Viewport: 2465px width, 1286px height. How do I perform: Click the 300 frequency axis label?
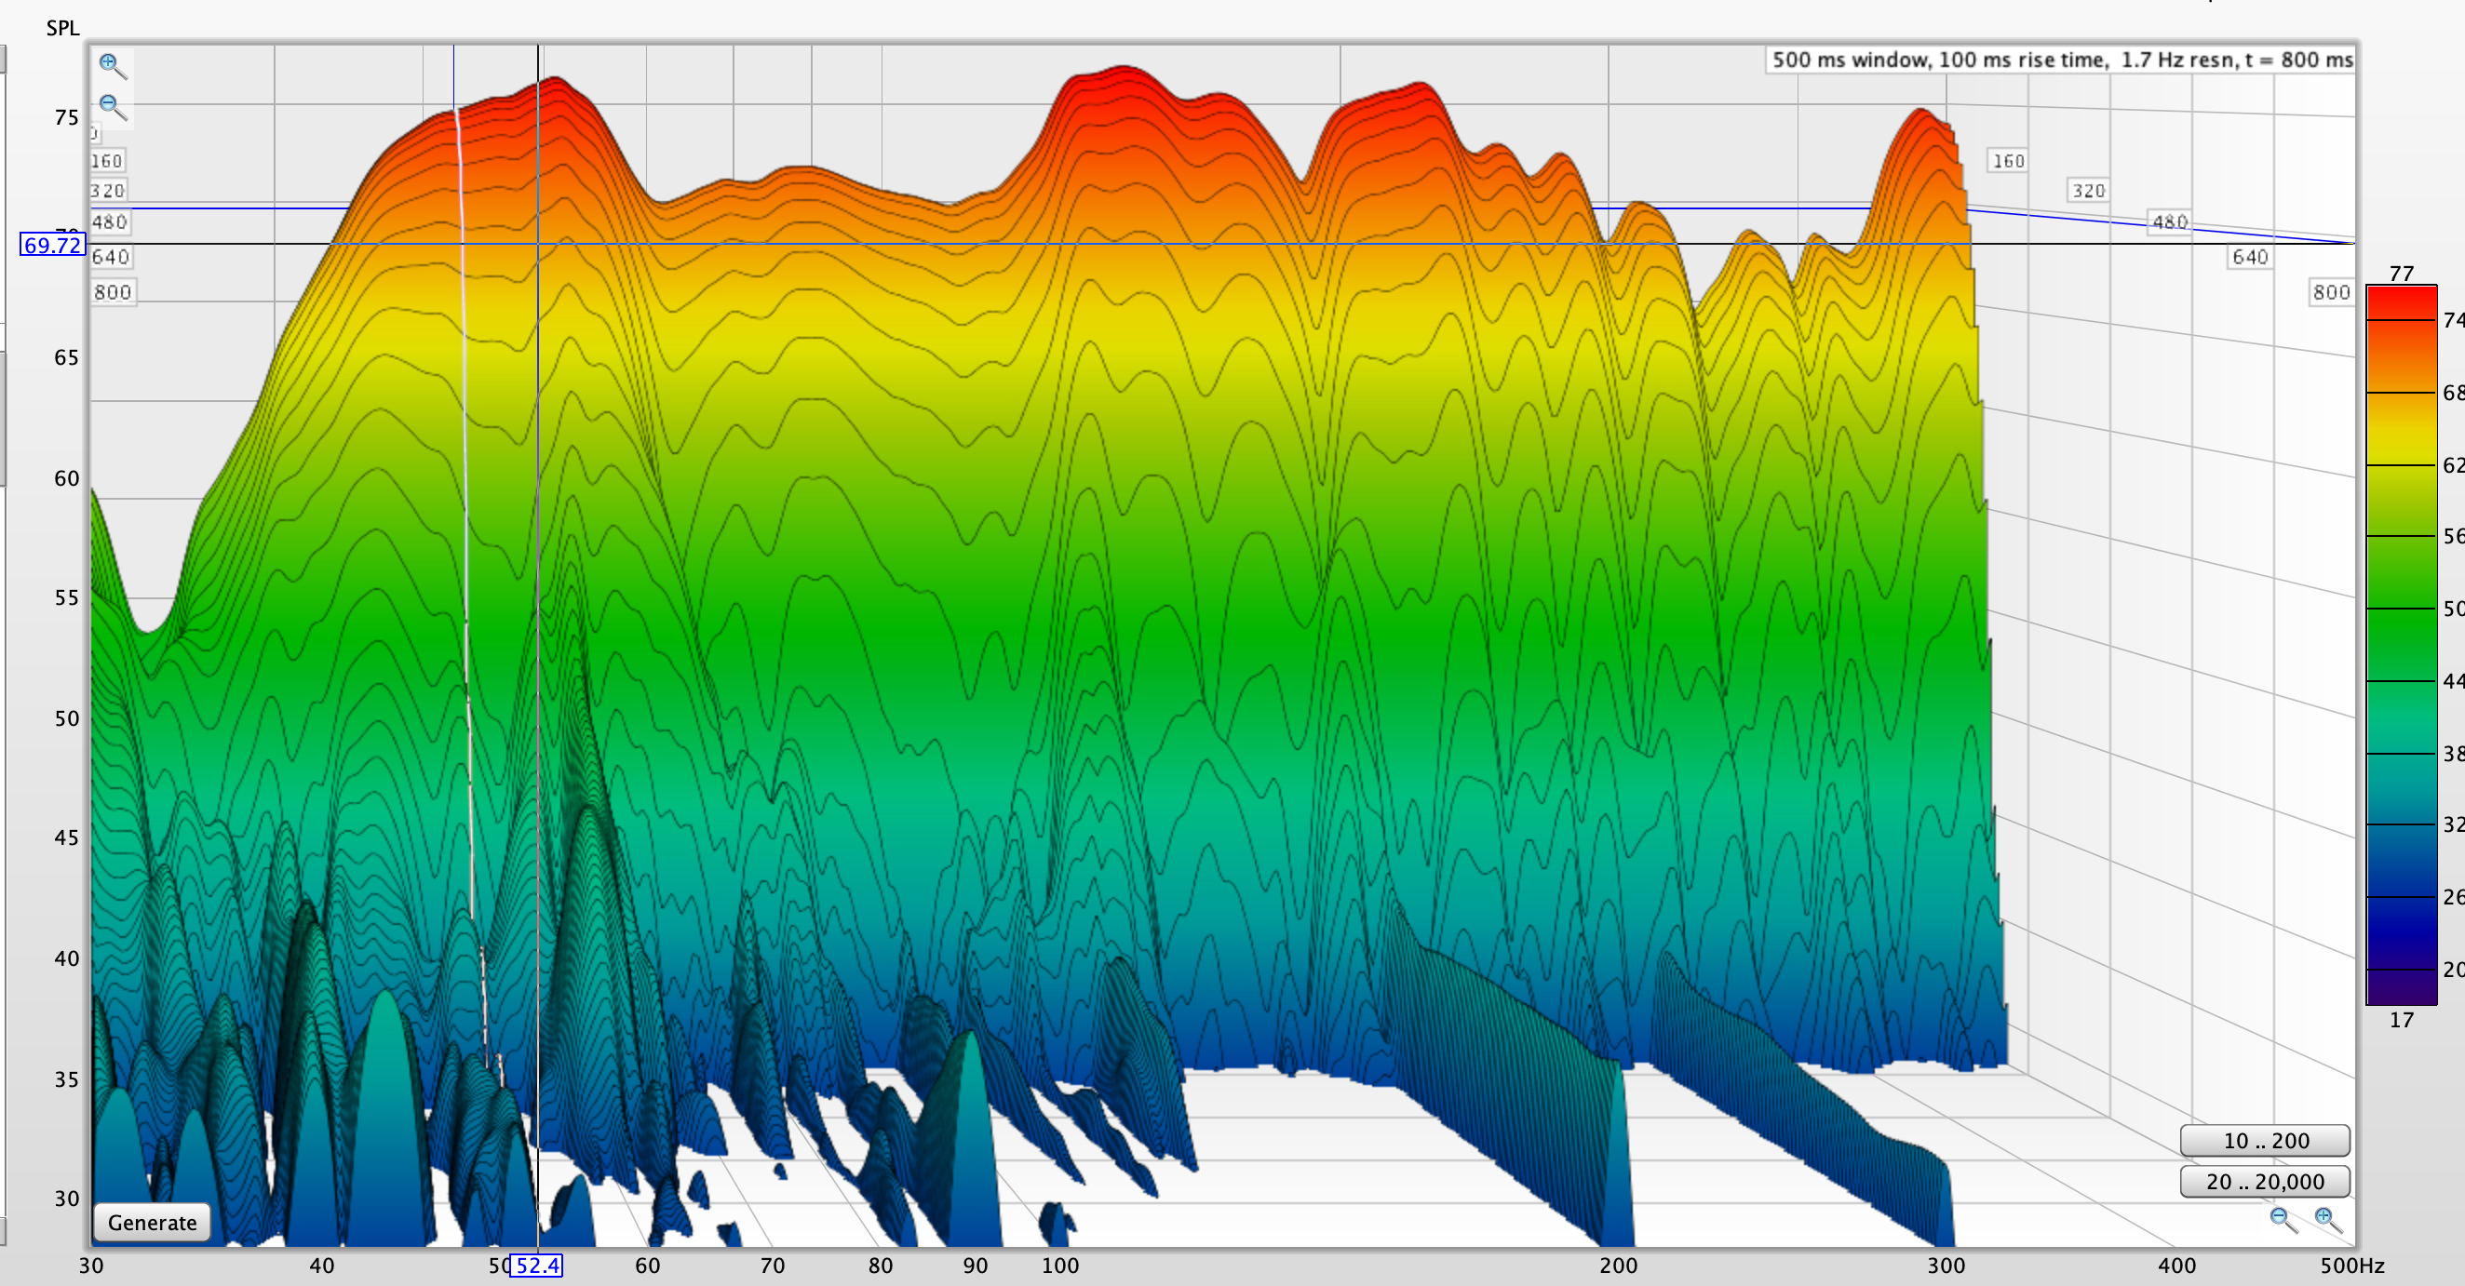click(x=1946, y=1266)
